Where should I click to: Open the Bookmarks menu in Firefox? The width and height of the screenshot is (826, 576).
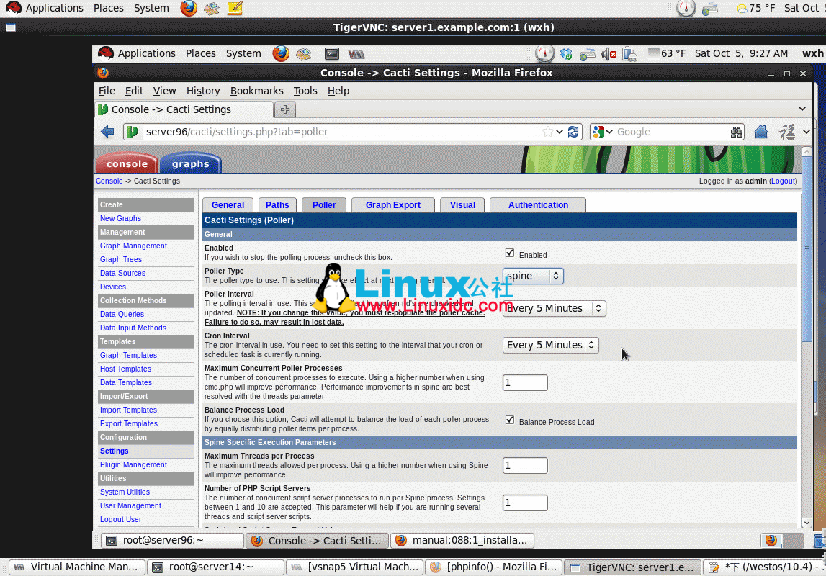pyautogui.click(x=257, y=91)
